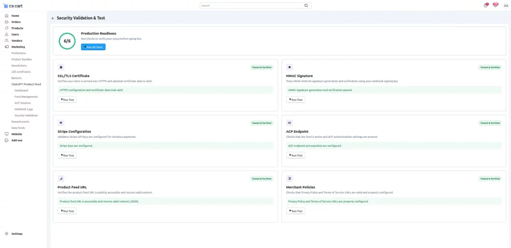
Task: Open the Products menu
Action: tap(17, 28)
